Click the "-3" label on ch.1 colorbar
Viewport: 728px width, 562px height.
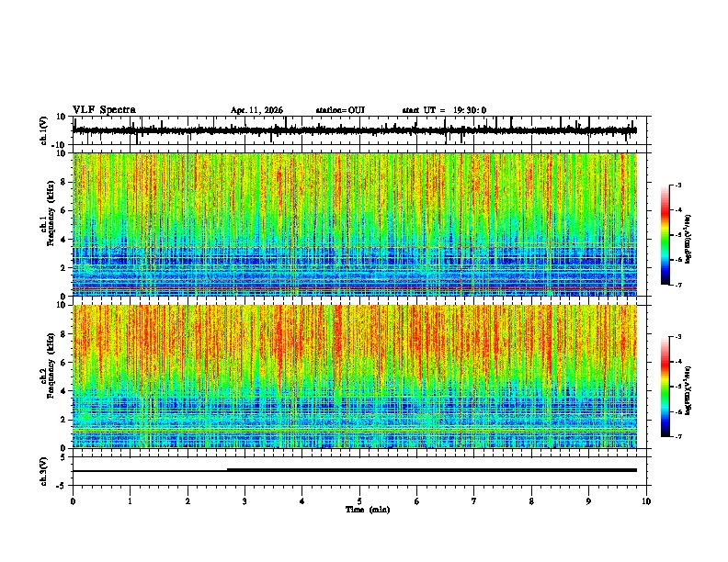point(677,185)
